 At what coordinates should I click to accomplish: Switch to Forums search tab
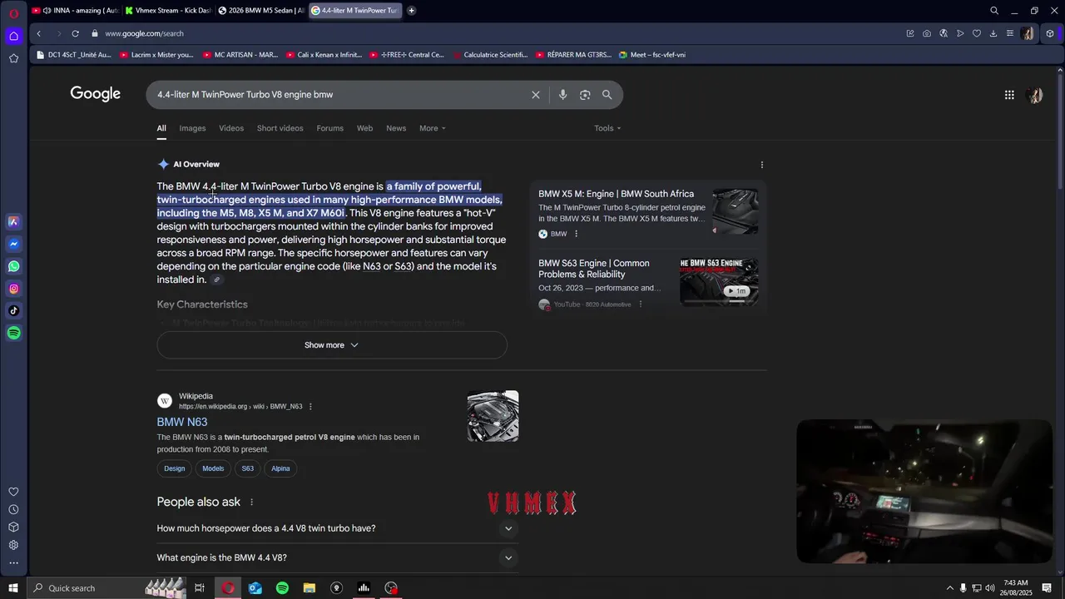(x=329, y=128)
